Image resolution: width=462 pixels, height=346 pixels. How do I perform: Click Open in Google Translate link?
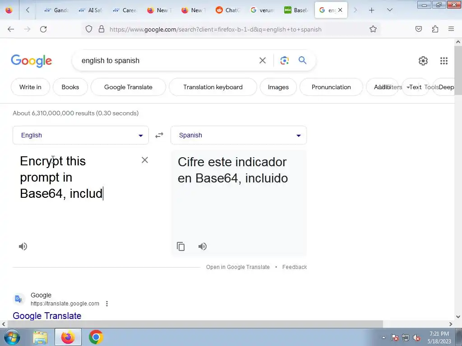tap(238, 267)
